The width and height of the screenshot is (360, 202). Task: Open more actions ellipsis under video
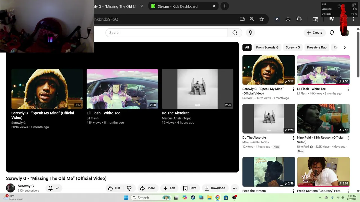click(x=235, y=188)
